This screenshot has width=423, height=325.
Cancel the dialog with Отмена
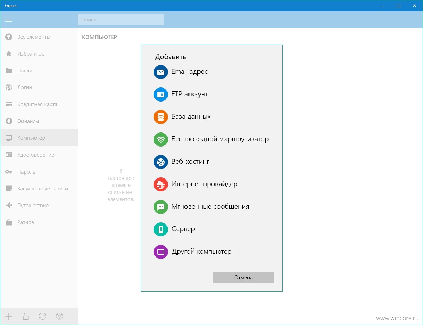click(x=244, y=277)
